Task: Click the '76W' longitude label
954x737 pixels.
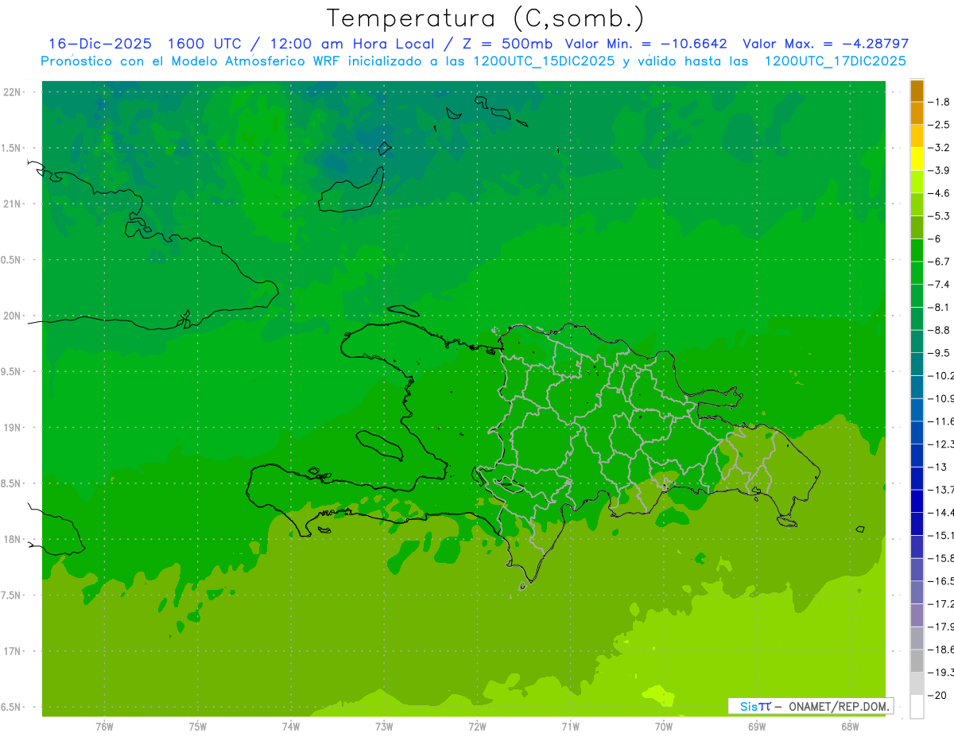Action: pos(104,727)
